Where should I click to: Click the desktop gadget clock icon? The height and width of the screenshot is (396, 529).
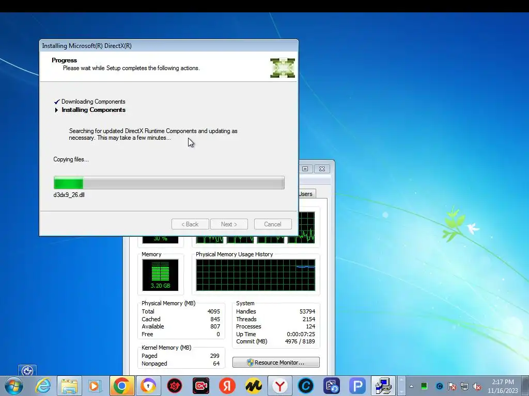[27, 371]
